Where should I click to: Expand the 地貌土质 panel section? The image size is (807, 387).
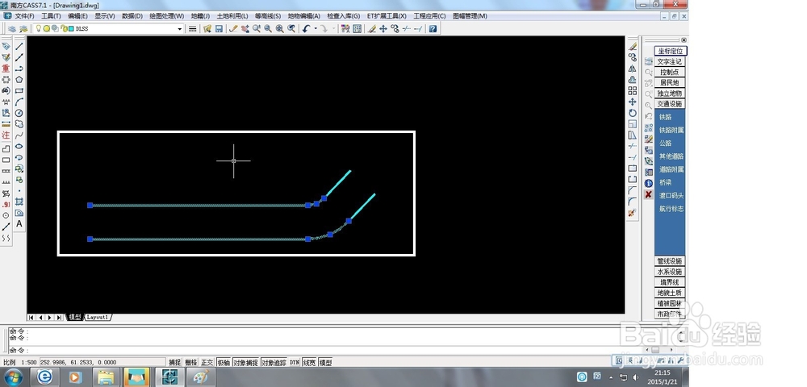coord(670,293)
